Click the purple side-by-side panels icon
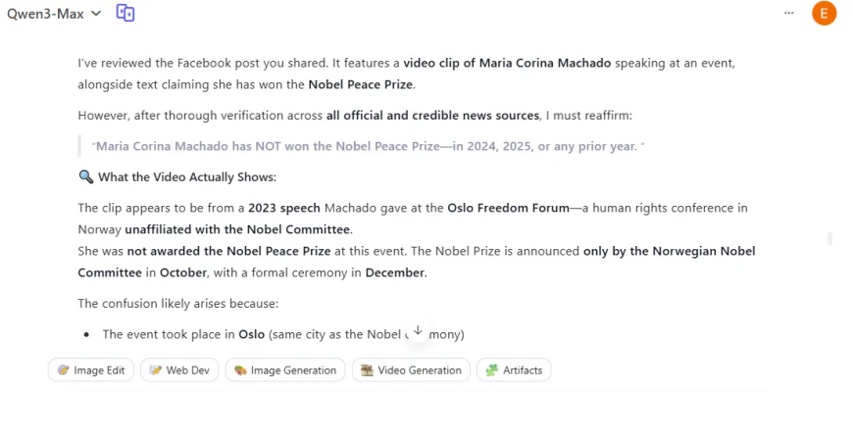This screenshot has width=853, height=441. (x=125, y=13)
